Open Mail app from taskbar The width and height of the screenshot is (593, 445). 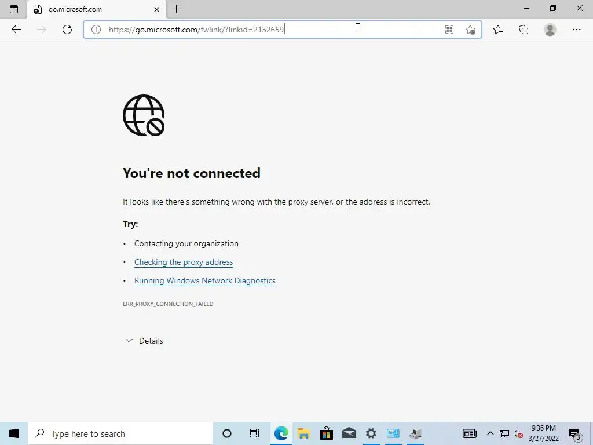click(349, 433)
